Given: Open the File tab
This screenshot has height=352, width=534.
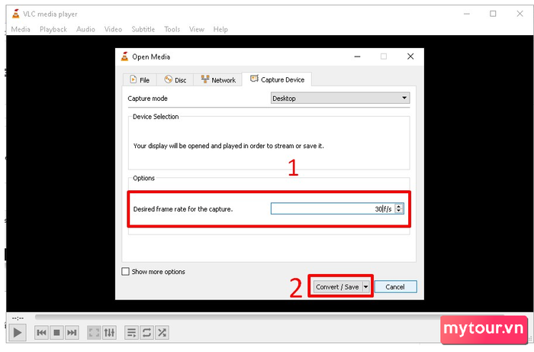Looking at the screenshot, I should [x=139, y=80].
